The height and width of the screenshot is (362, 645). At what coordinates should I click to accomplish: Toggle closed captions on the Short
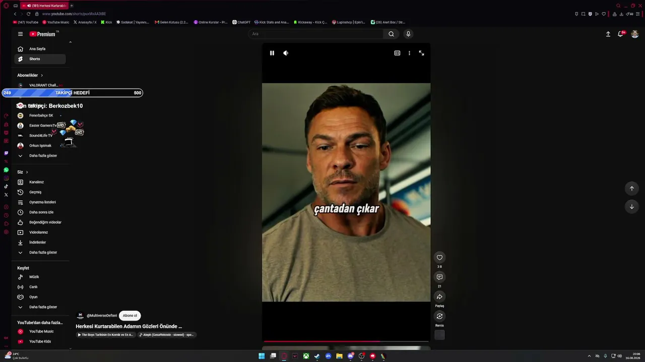(x=397, y=53)
